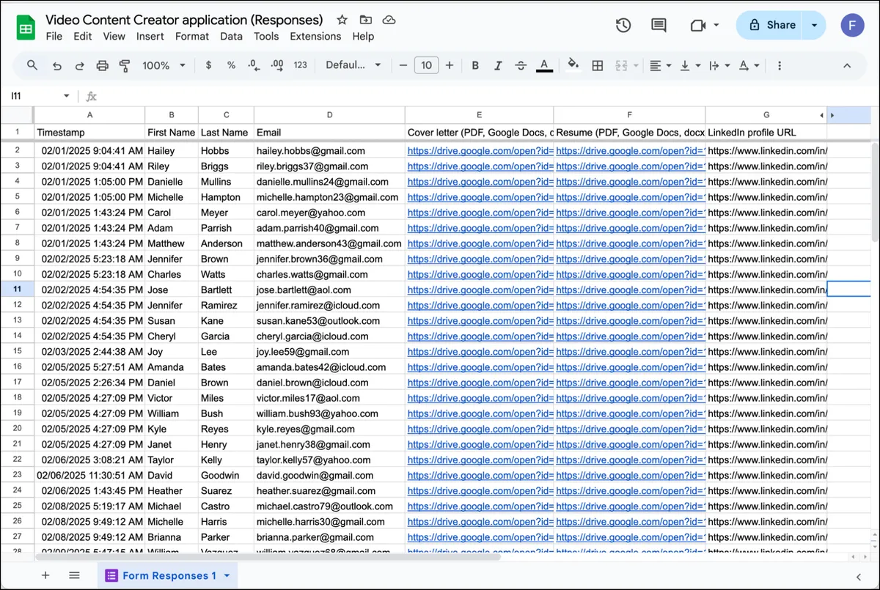880x590 pixels.
Task: Click the formula bar input
Action: 484,96
